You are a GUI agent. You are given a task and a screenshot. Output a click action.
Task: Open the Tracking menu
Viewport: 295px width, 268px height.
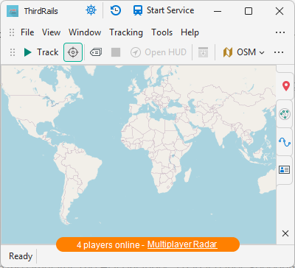(126, 32)
